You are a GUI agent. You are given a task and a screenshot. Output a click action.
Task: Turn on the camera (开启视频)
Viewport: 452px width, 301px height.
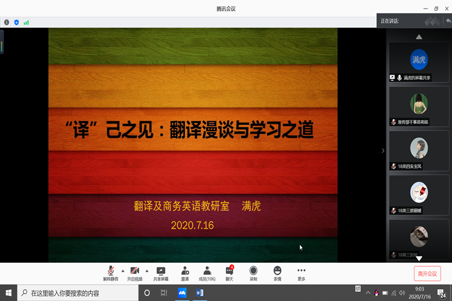pos(134,273)
